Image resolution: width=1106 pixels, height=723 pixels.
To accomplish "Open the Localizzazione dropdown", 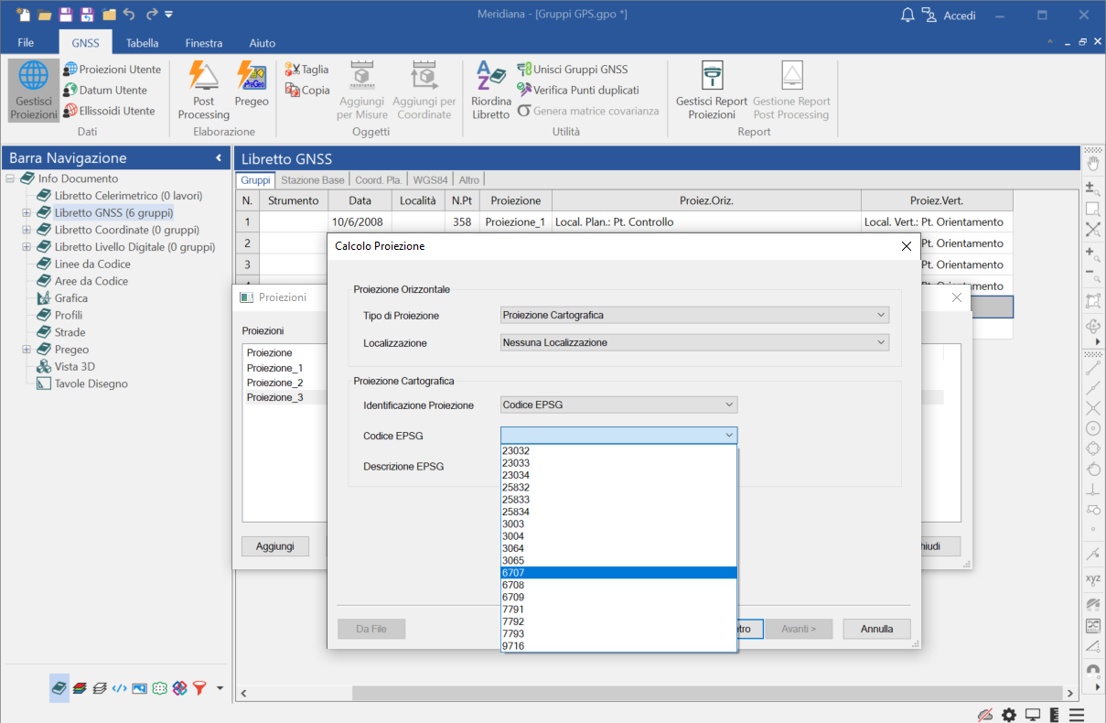I will coord(694,342).
